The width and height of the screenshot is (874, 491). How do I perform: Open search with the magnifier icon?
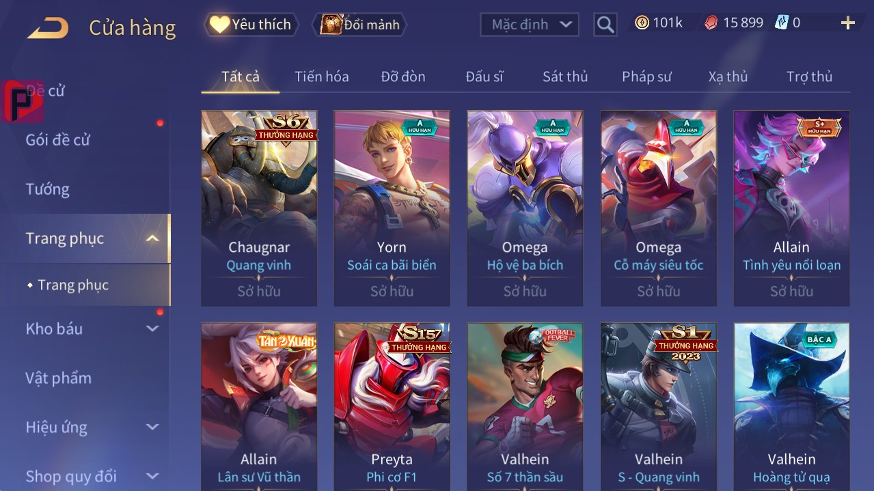pyautogui.click(x=605, y=25)
